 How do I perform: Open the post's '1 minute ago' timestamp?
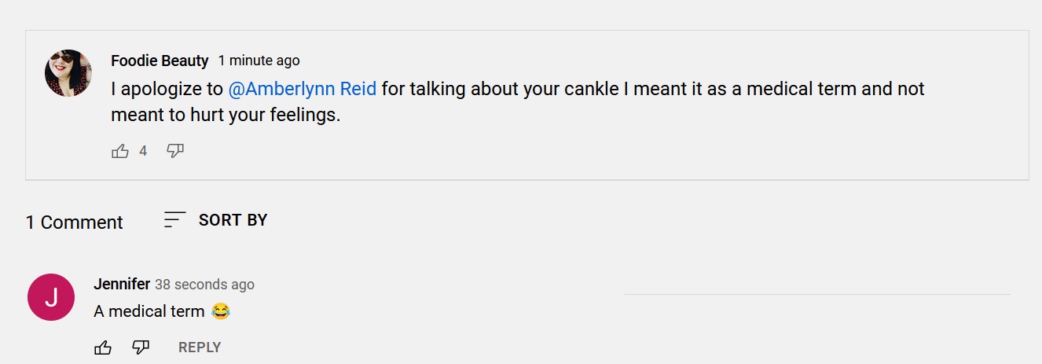point(259,61)
